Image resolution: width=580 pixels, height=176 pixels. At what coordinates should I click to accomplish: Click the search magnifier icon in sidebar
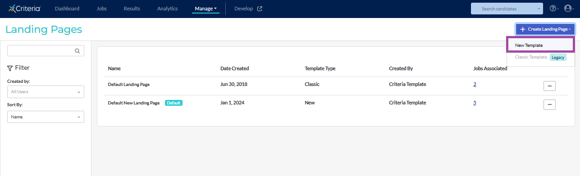pos(78,51)
